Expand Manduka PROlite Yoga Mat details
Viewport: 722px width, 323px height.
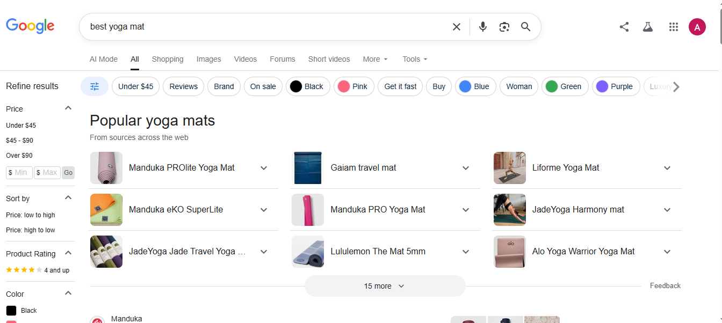[x=264, y=168]
